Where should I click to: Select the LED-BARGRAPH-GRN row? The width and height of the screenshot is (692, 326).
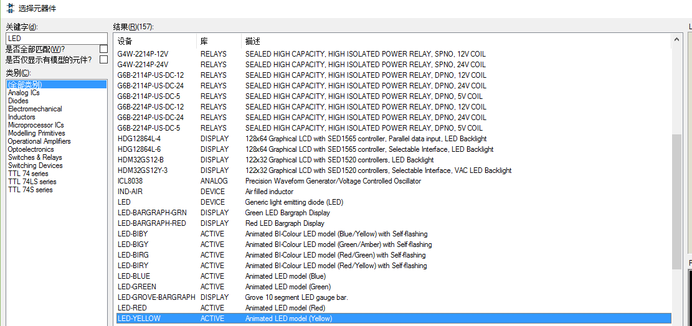click(394, 212)
